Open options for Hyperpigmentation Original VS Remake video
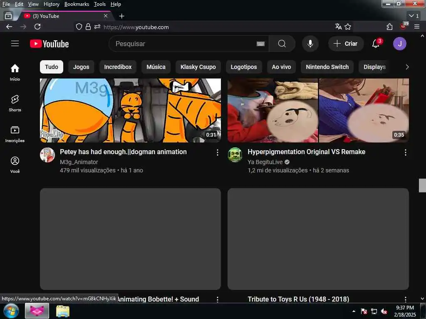This screenshot has height=319, width=426. 405,152
